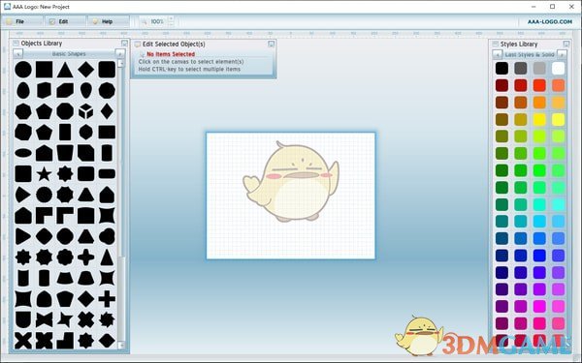
Task: Go to previous shapes category arrow
Action: point(17,54)
